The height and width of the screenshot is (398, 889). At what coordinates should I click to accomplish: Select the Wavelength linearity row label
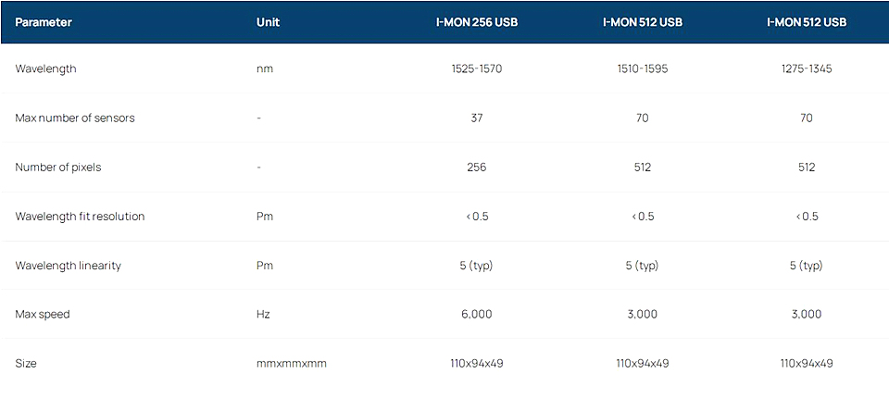pos(68,266)
